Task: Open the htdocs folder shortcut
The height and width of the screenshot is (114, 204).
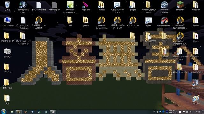Action: (x=102, y=6)
